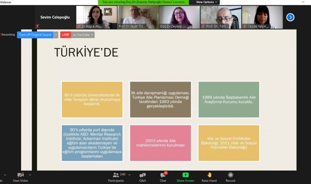Open the Participants panel icon
The height and width of the screenshot is (184, 311).
click(116, 175)
